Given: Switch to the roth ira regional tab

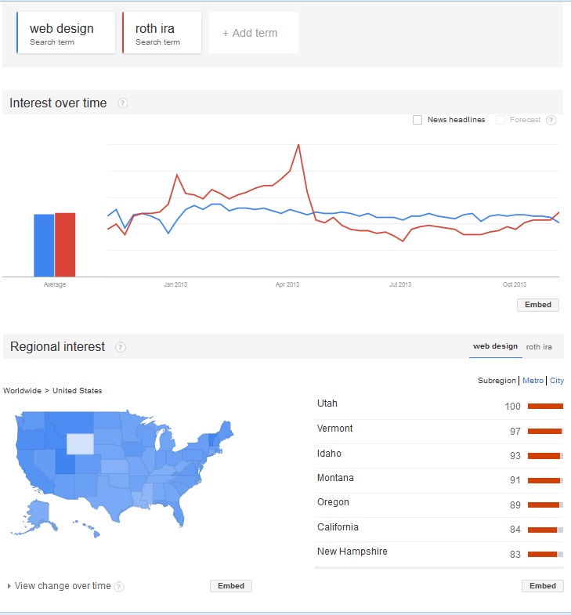Looking at the screenshot, I should click(x=539, y=347).
